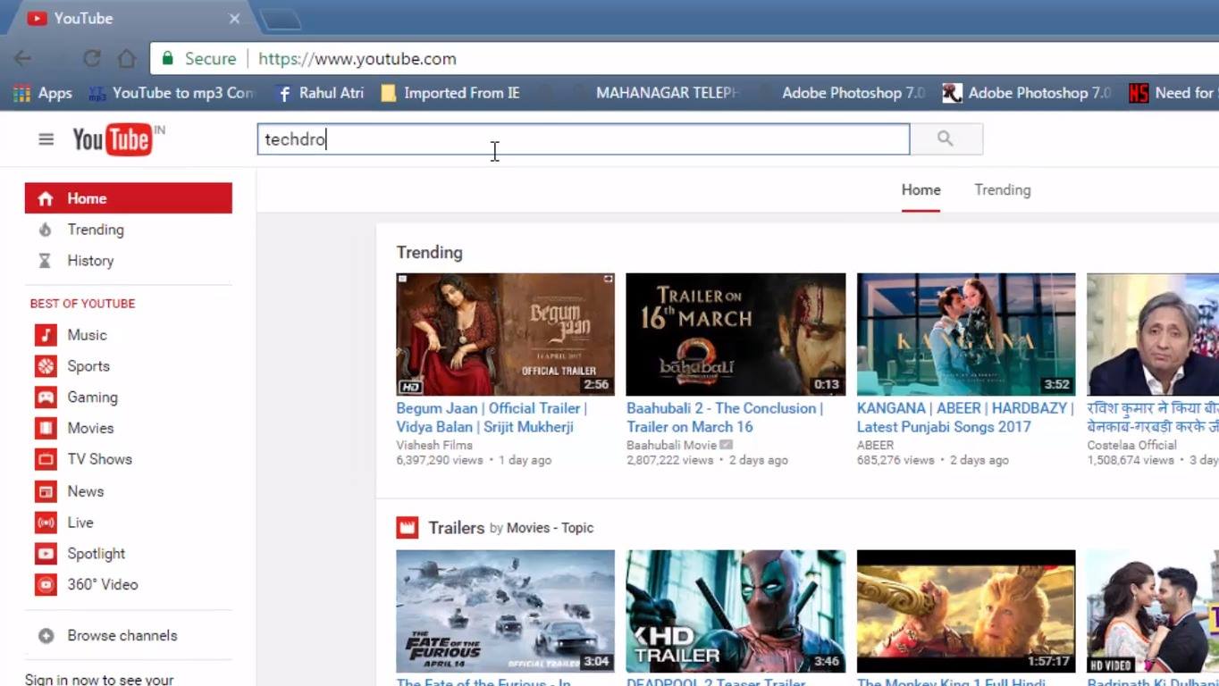The image size is (1219, 686).
Task: Click the Browse channels plus icon
Action: click(x=46, y=636)
